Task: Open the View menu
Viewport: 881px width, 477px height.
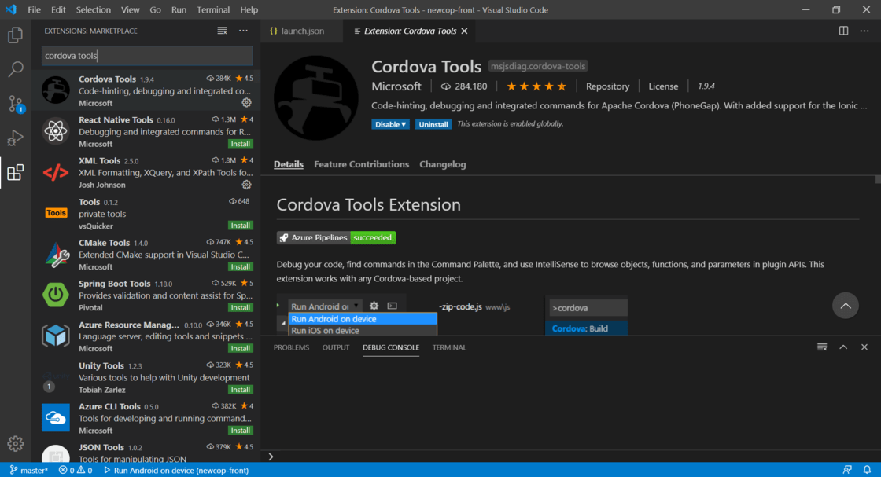Action: (130, 9)
